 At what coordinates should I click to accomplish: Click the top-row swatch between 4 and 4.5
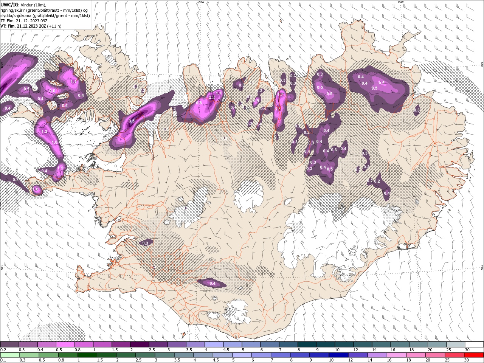[214, 344]
